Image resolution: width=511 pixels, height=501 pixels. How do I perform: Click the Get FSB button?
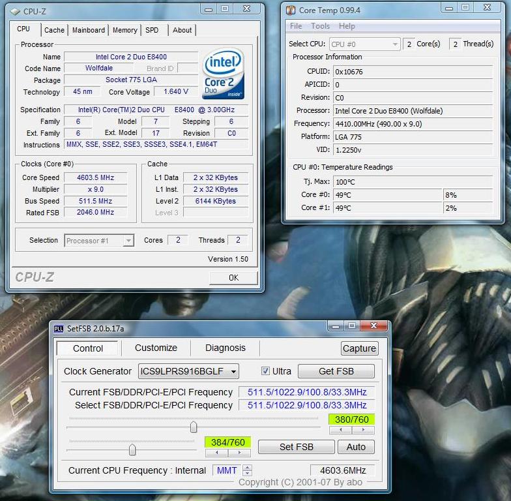(x=336, y=371)
